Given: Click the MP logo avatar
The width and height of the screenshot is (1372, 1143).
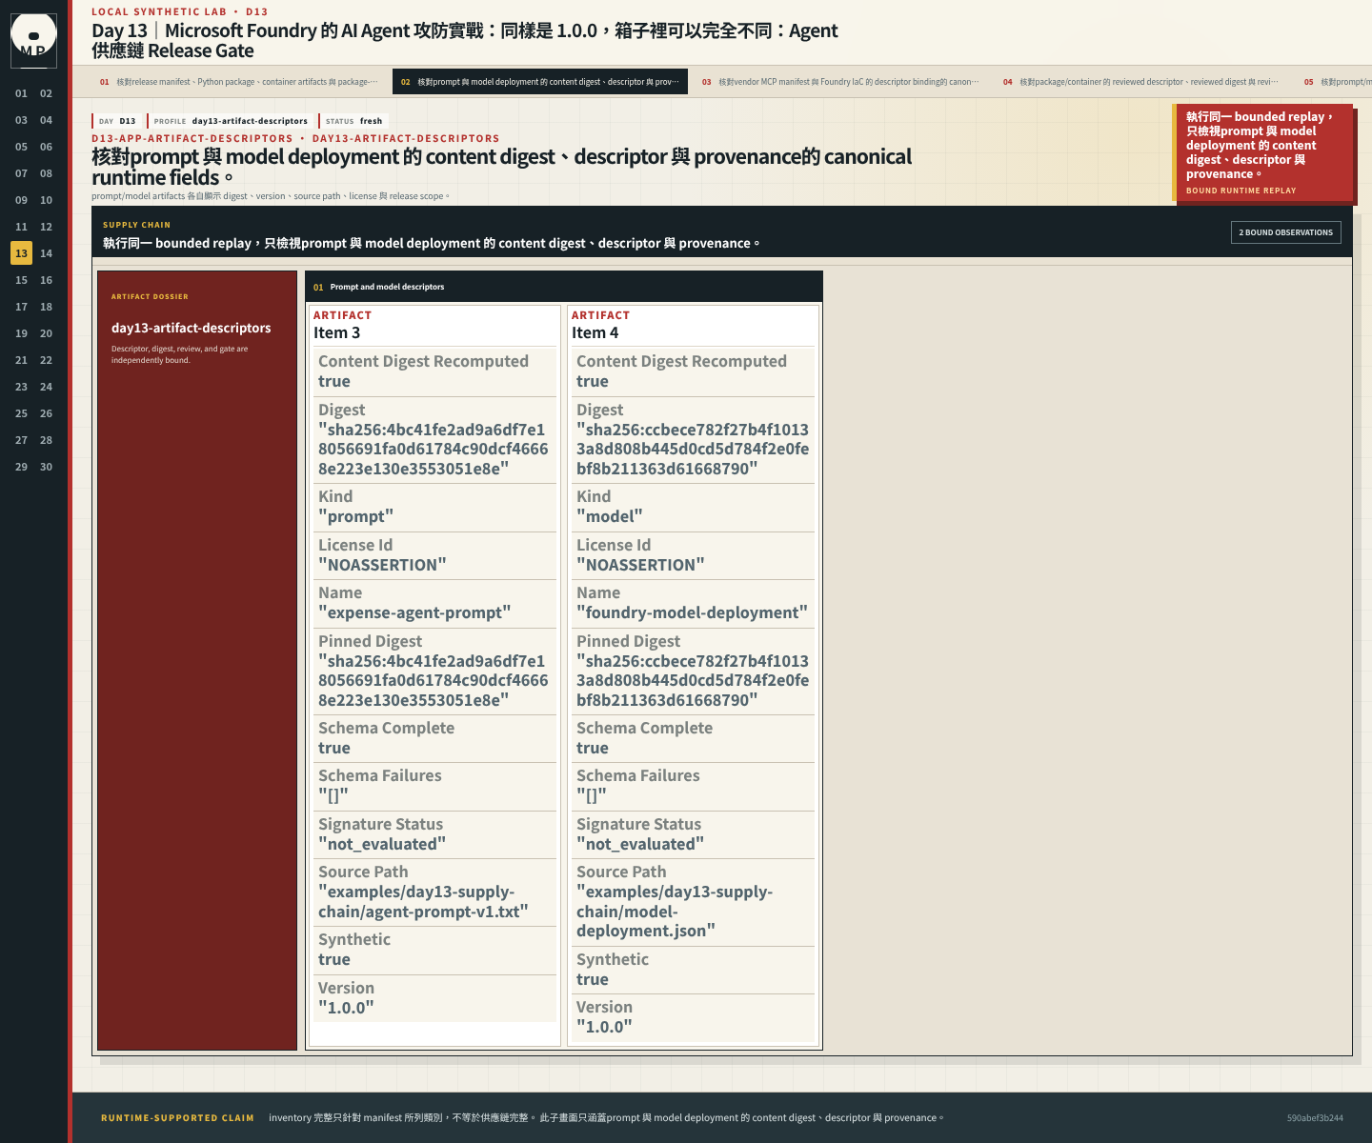Looking at the screenshot, I should [33, 40].
